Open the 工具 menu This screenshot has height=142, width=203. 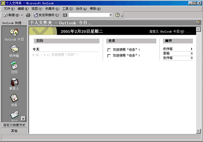coord(68,9)
